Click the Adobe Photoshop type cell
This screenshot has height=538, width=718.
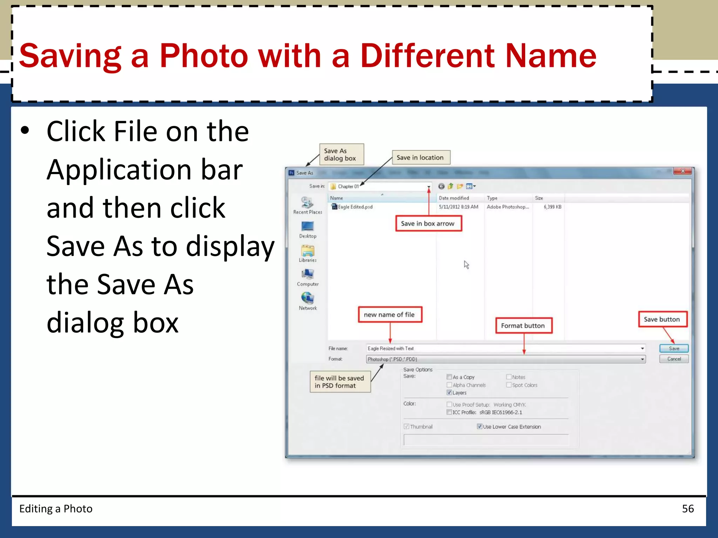click(x=508, y=207)
